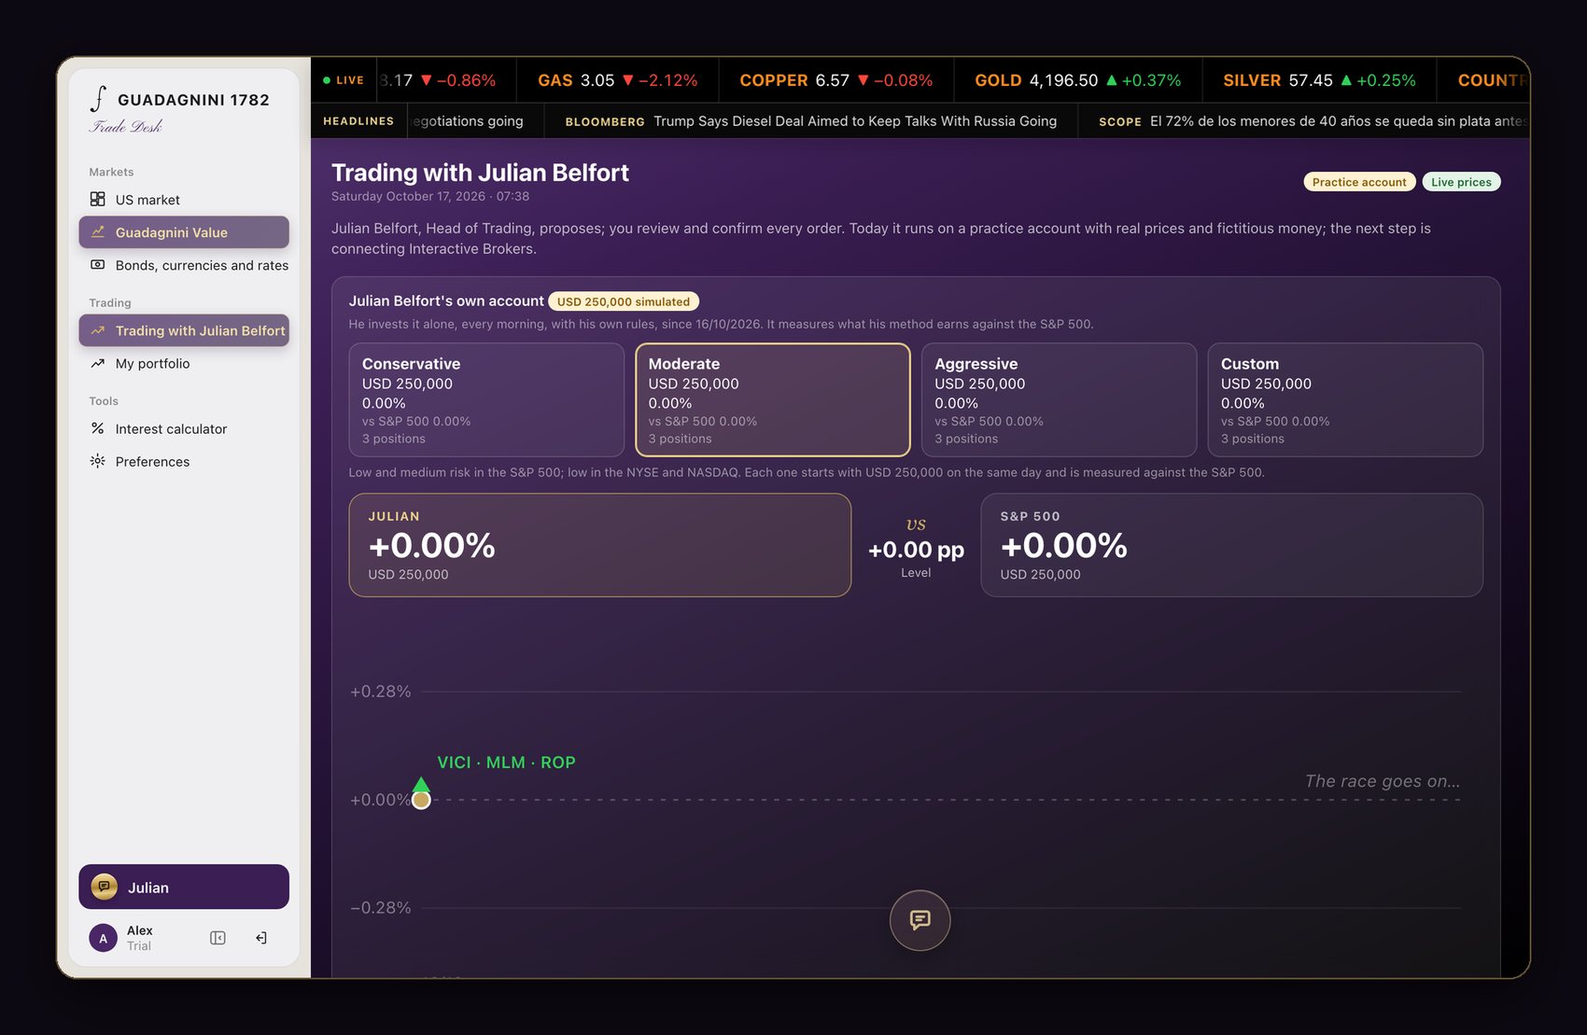
Task: Click the Guadagnini 1782 logo
Action: point(179,109)
